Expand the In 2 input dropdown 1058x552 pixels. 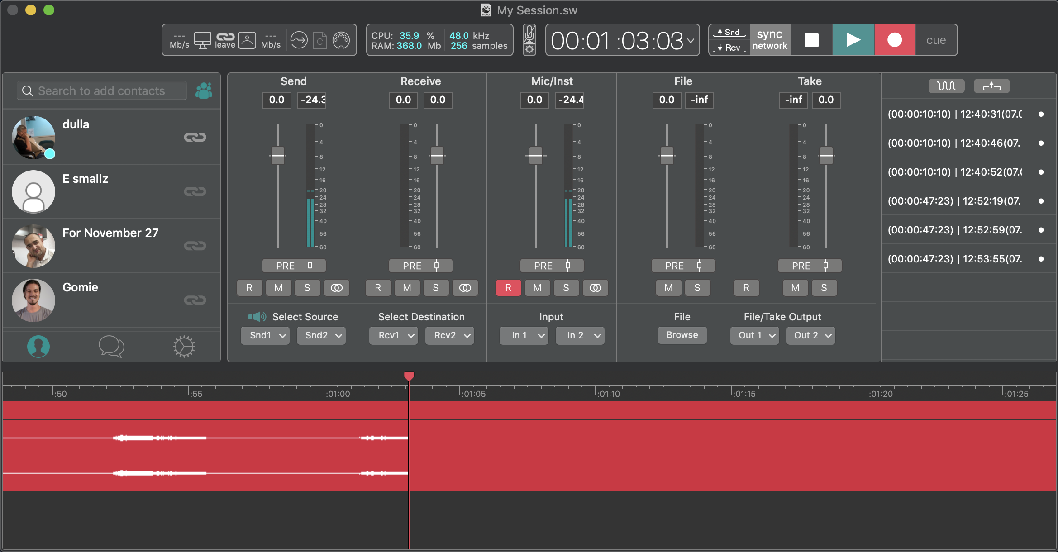tap(580, 335)
